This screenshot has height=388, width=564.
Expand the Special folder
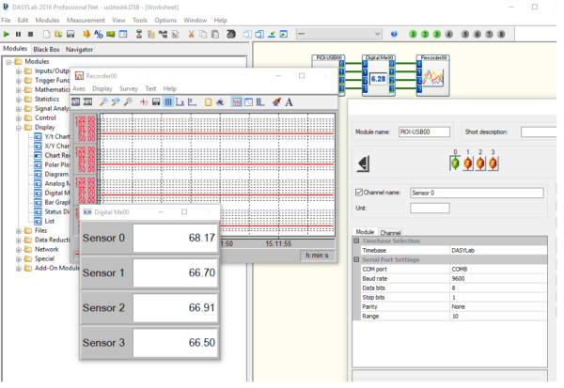tap(18, 258)
